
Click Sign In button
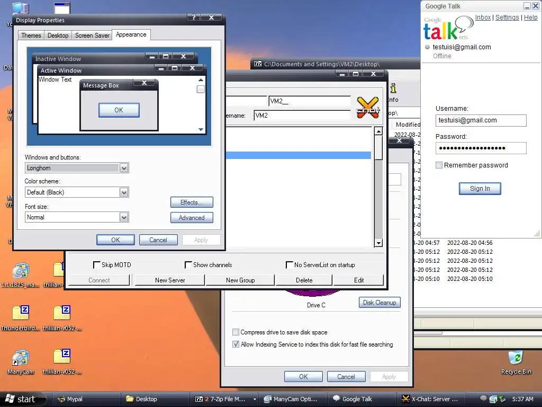point(480,189)
